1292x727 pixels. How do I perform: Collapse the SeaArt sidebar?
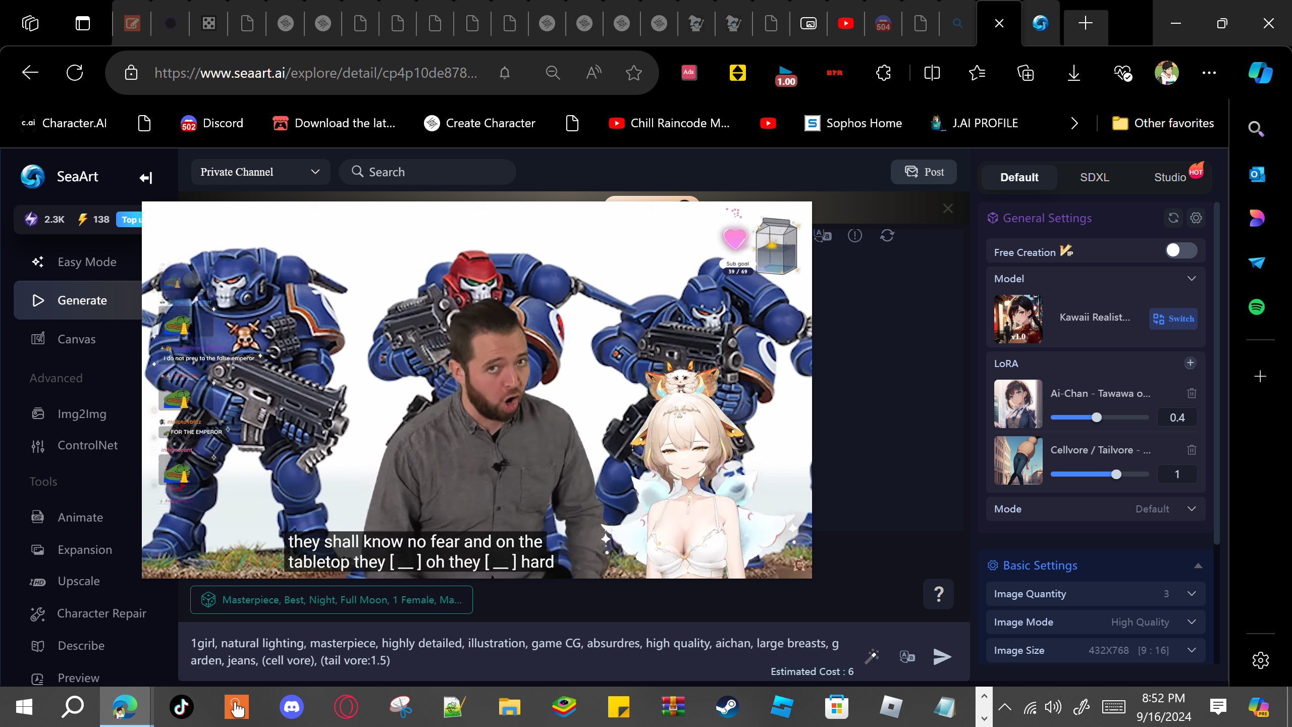[146, 178]
